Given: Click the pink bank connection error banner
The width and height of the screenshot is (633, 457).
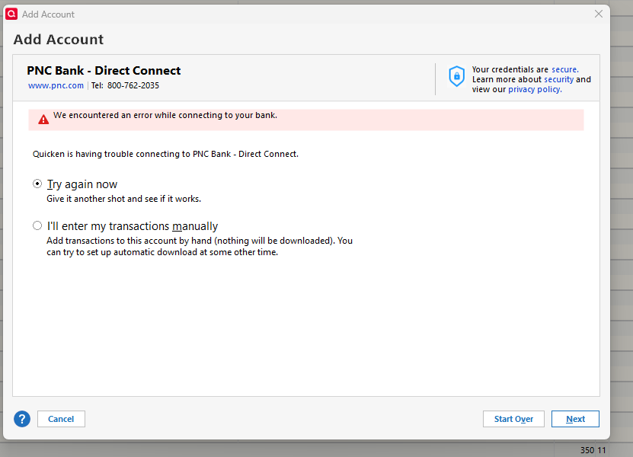Looking at the screenshot, I should coord(306,120).
